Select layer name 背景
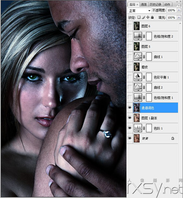The image size is (183, 198). coord(145,138)
